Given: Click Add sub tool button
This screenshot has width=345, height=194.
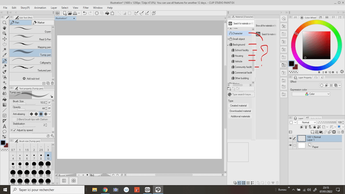Looking at the screenshot, I should point(31,79).
